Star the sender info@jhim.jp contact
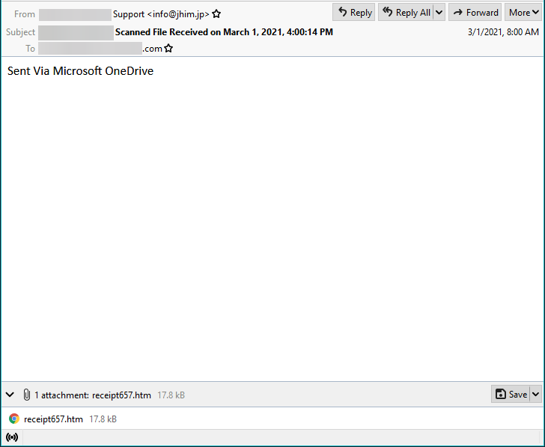This screenshot has width=545, height=447. [x=216, y=14]
